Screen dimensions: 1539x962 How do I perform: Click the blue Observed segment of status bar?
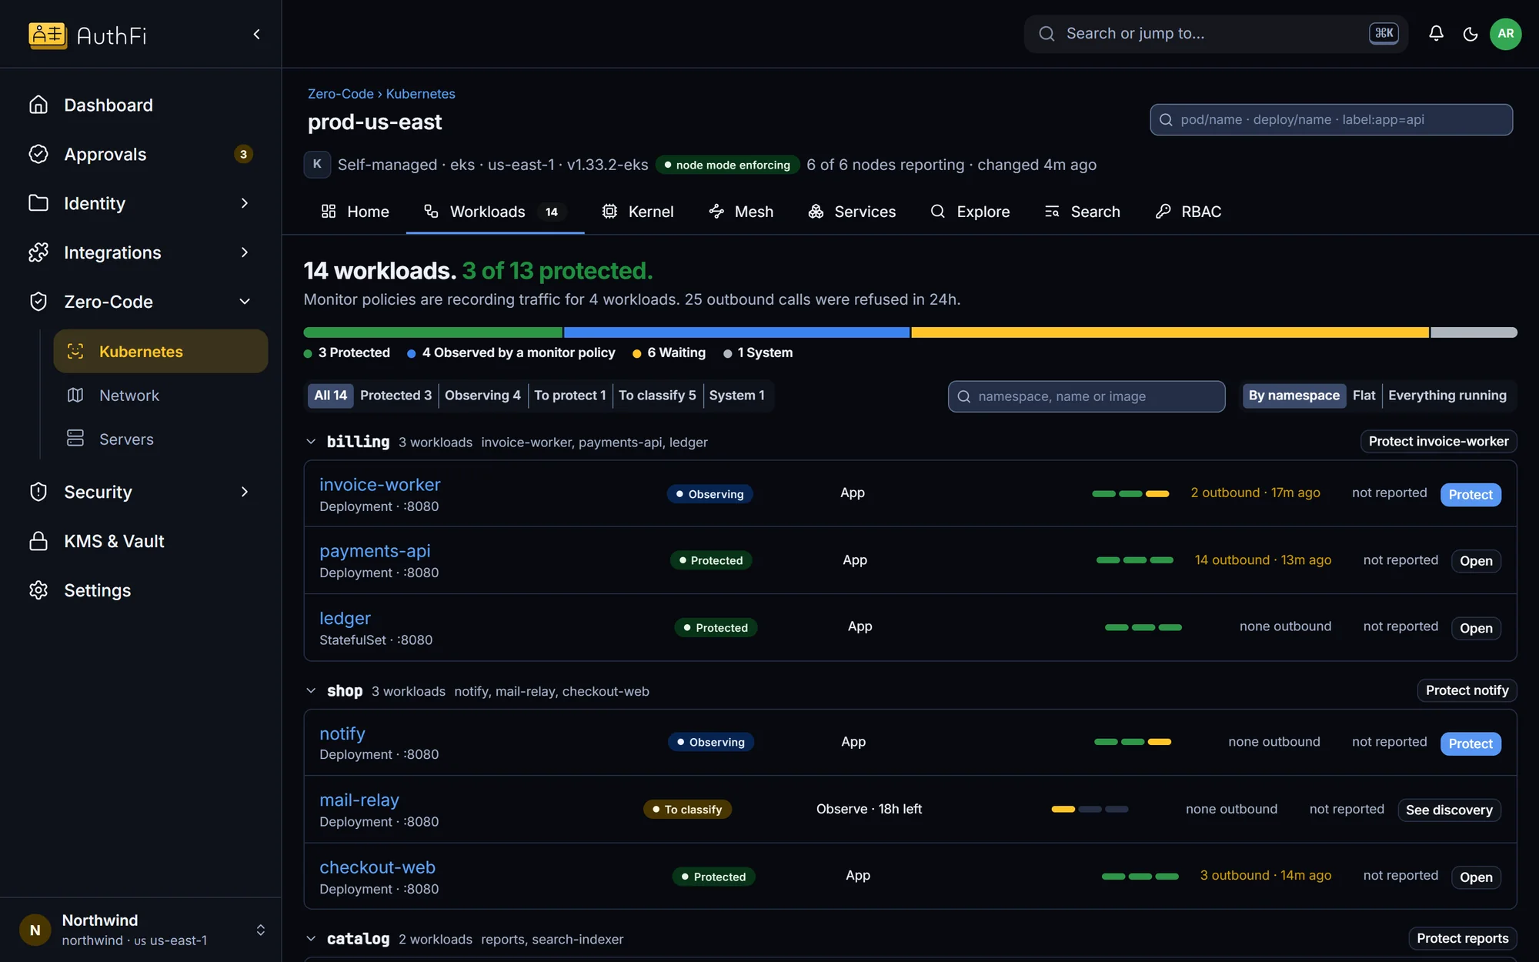(736, 332)
